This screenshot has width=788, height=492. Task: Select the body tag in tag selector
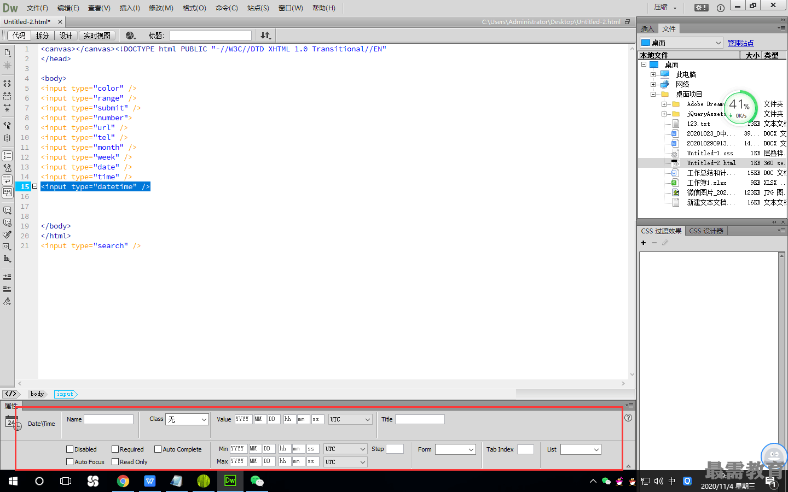(x=37, y=394)
